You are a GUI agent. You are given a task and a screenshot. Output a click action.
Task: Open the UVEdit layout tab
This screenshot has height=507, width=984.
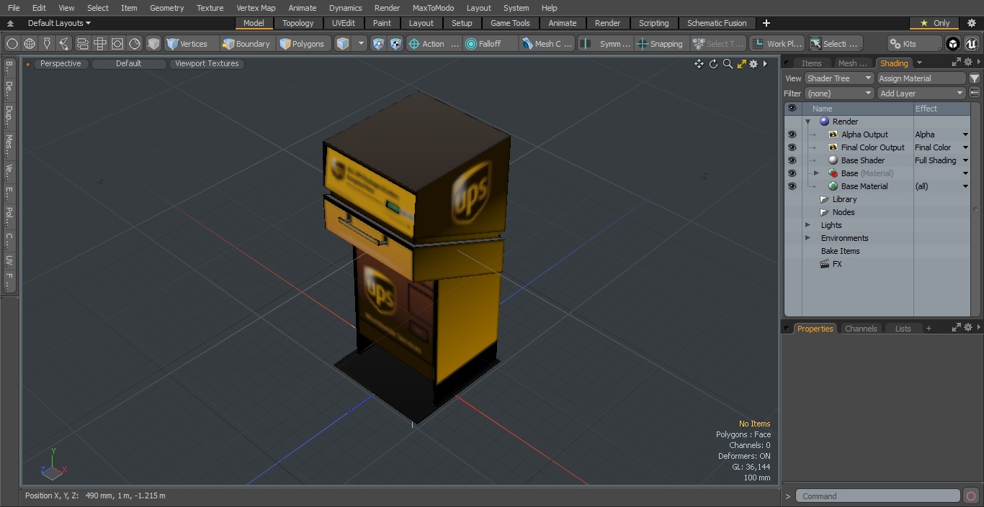pos(344,23)
